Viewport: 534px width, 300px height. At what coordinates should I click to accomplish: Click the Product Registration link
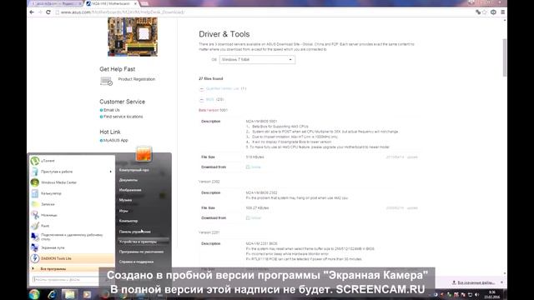(x=137, y=79)
